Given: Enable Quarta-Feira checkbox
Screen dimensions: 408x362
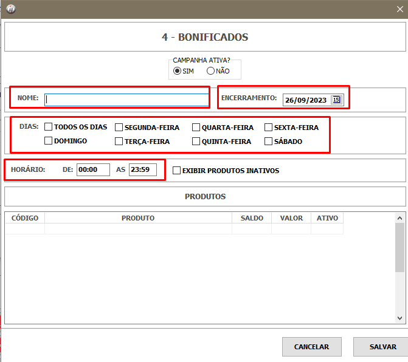Looking at the screenshot, I should pyautogui.click(x=196, y=128).
